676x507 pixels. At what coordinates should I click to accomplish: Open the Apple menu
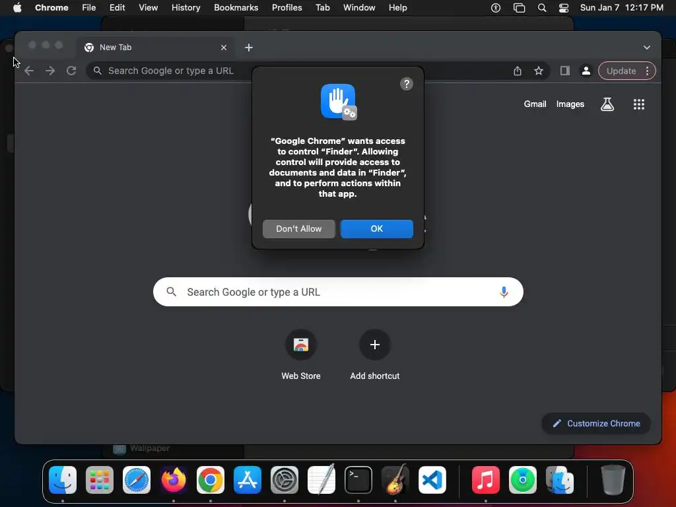pyautogui.click(x=17, y=7)
